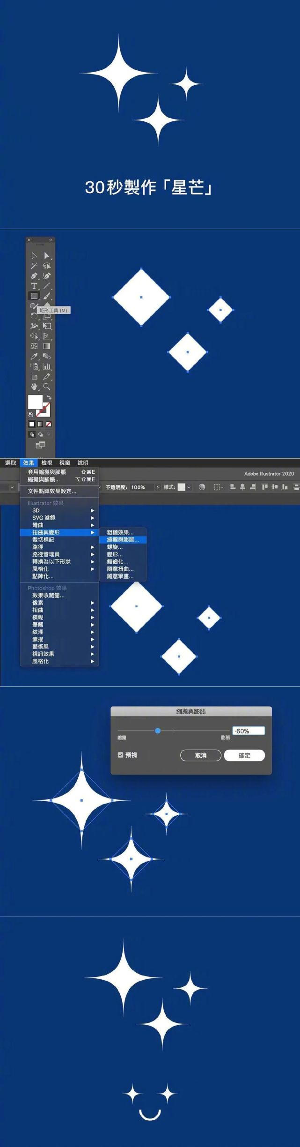Screen dimensions: 300x1147
Task: Select the Paintbrush tool
Action: pyautogui.click(x=47, y=296)
